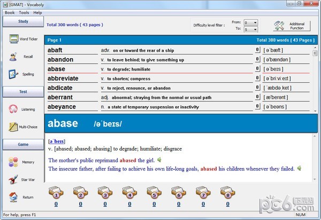Open card box number 2

80,193
